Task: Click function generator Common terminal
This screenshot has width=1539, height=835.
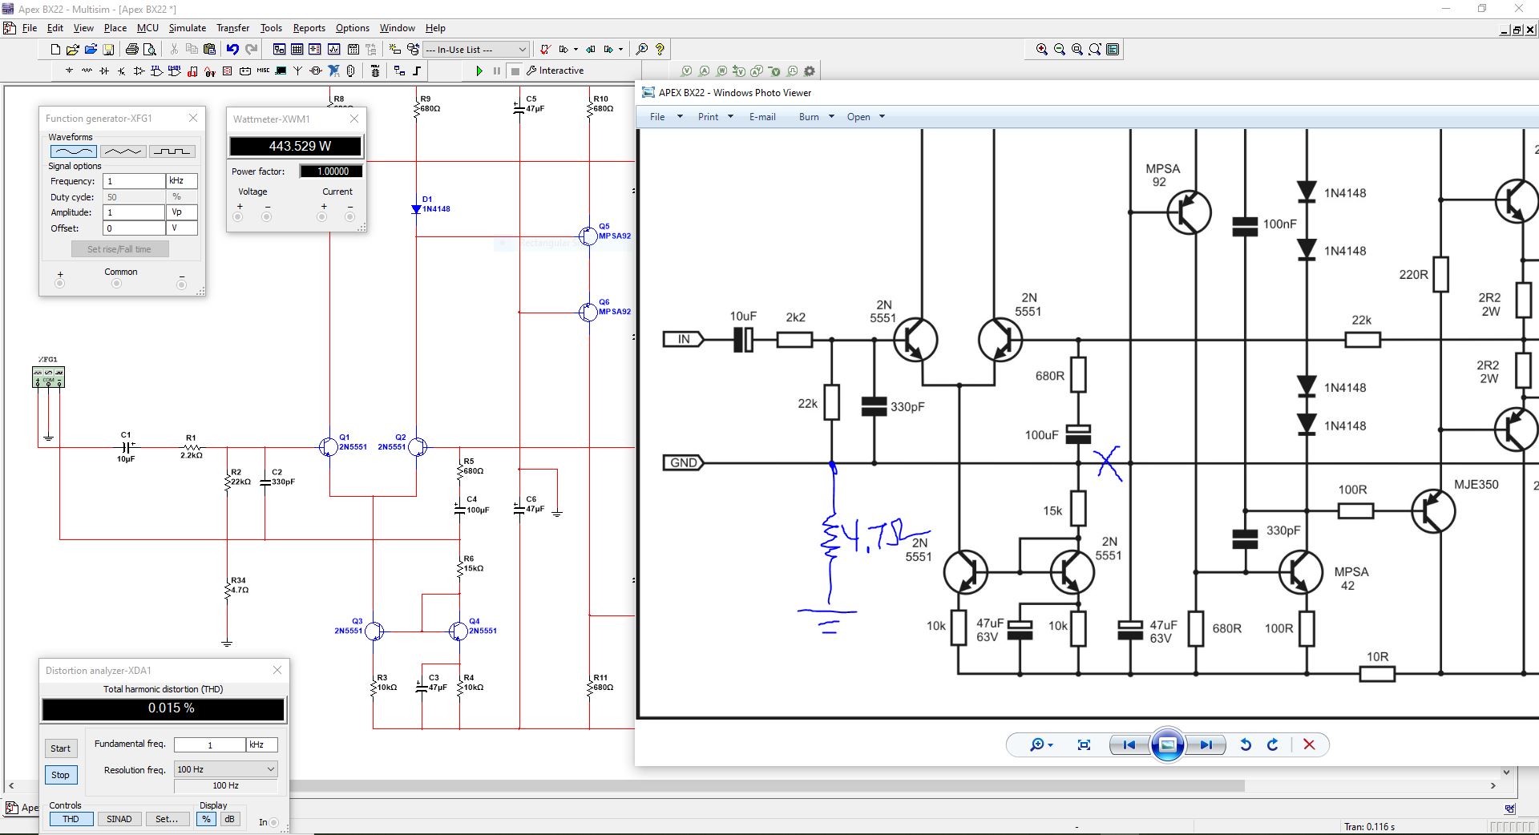Action: 117,284
